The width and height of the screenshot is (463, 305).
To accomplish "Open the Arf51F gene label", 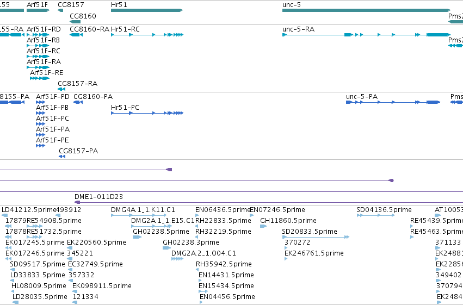I will pos(37,5).
